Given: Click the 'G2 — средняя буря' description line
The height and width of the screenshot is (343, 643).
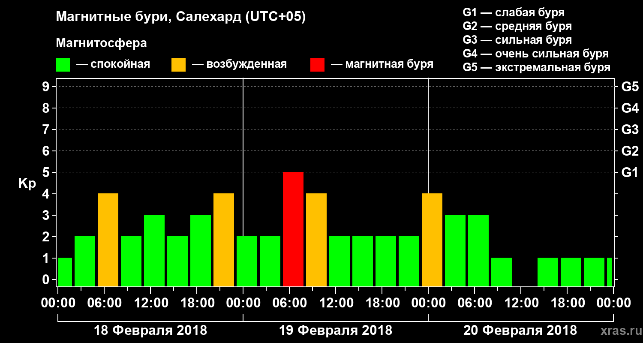Looking at the screenshot, I should coord(517,26).
